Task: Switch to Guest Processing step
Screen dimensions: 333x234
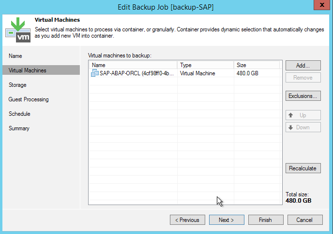Action: tap(29, 99)
